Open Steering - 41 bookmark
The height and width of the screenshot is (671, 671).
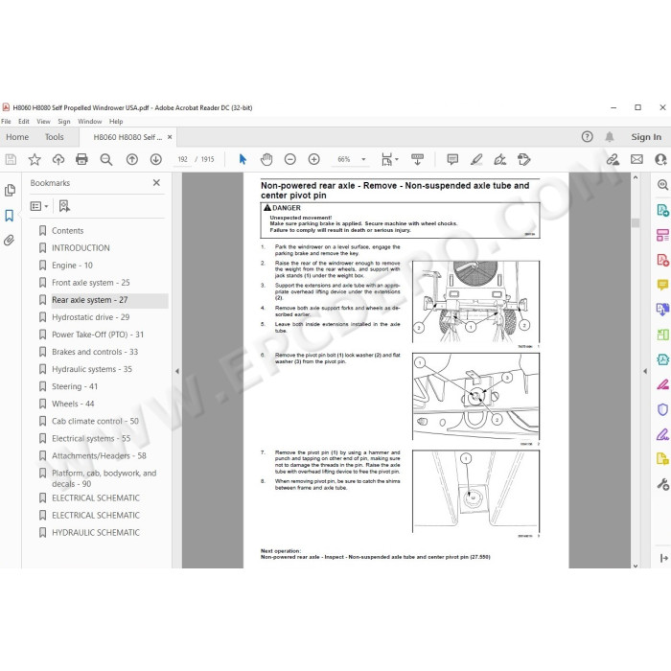75,386
